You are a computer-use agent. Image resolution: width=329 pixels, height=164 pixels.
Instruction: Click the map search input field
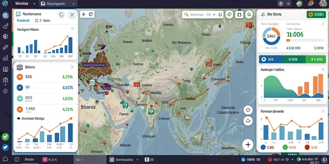202,15
